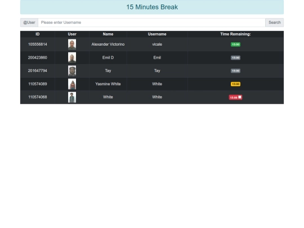
Task: Click the gray 15:00 timer badge for Emil D
Action: [x=235, y=57]
